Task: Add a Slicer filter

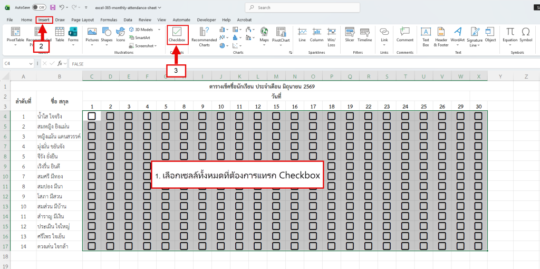Action: [x=350, y=35]
